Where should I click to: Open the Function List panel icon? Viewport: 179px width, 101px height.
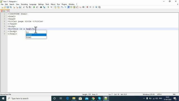click(x=77, y=7)
